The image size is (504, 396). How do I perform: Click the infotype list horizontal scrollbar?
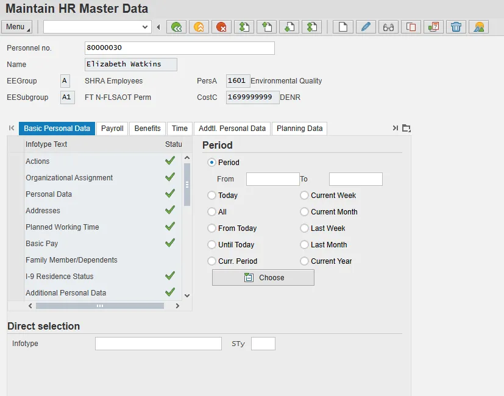click(100, 306)
